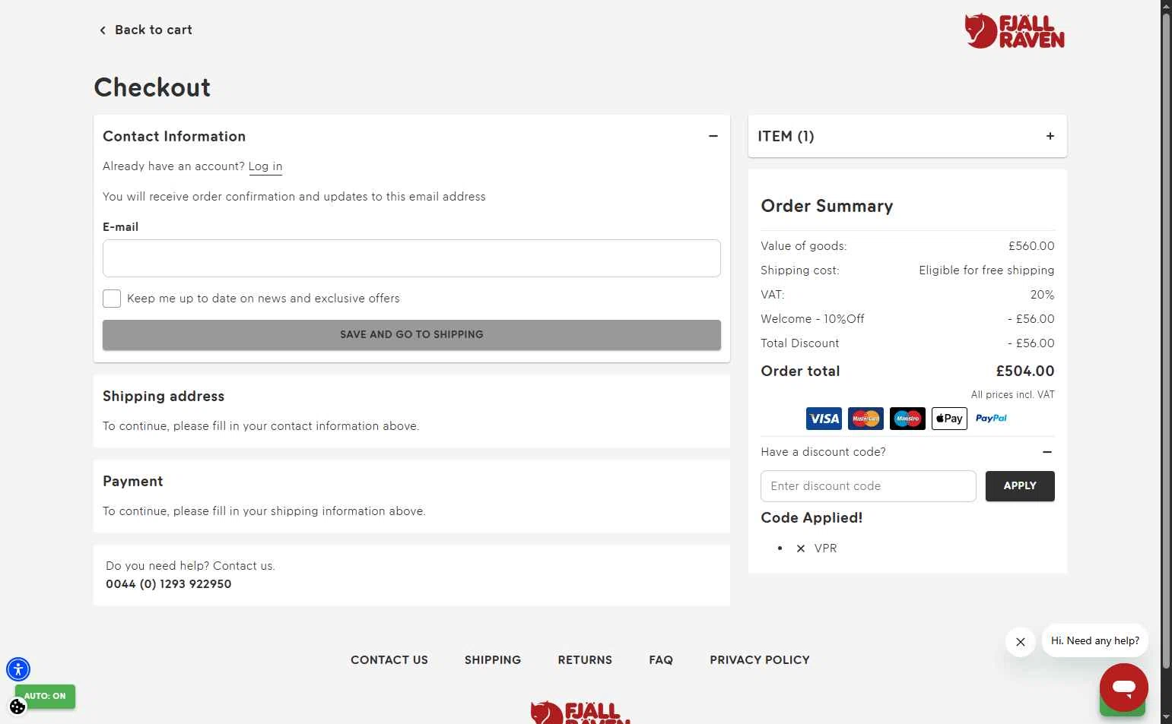The height and width of the screenshot is (724, 1172).
Task: Focus the E-mail input field
Action: [x=411, y=258]
